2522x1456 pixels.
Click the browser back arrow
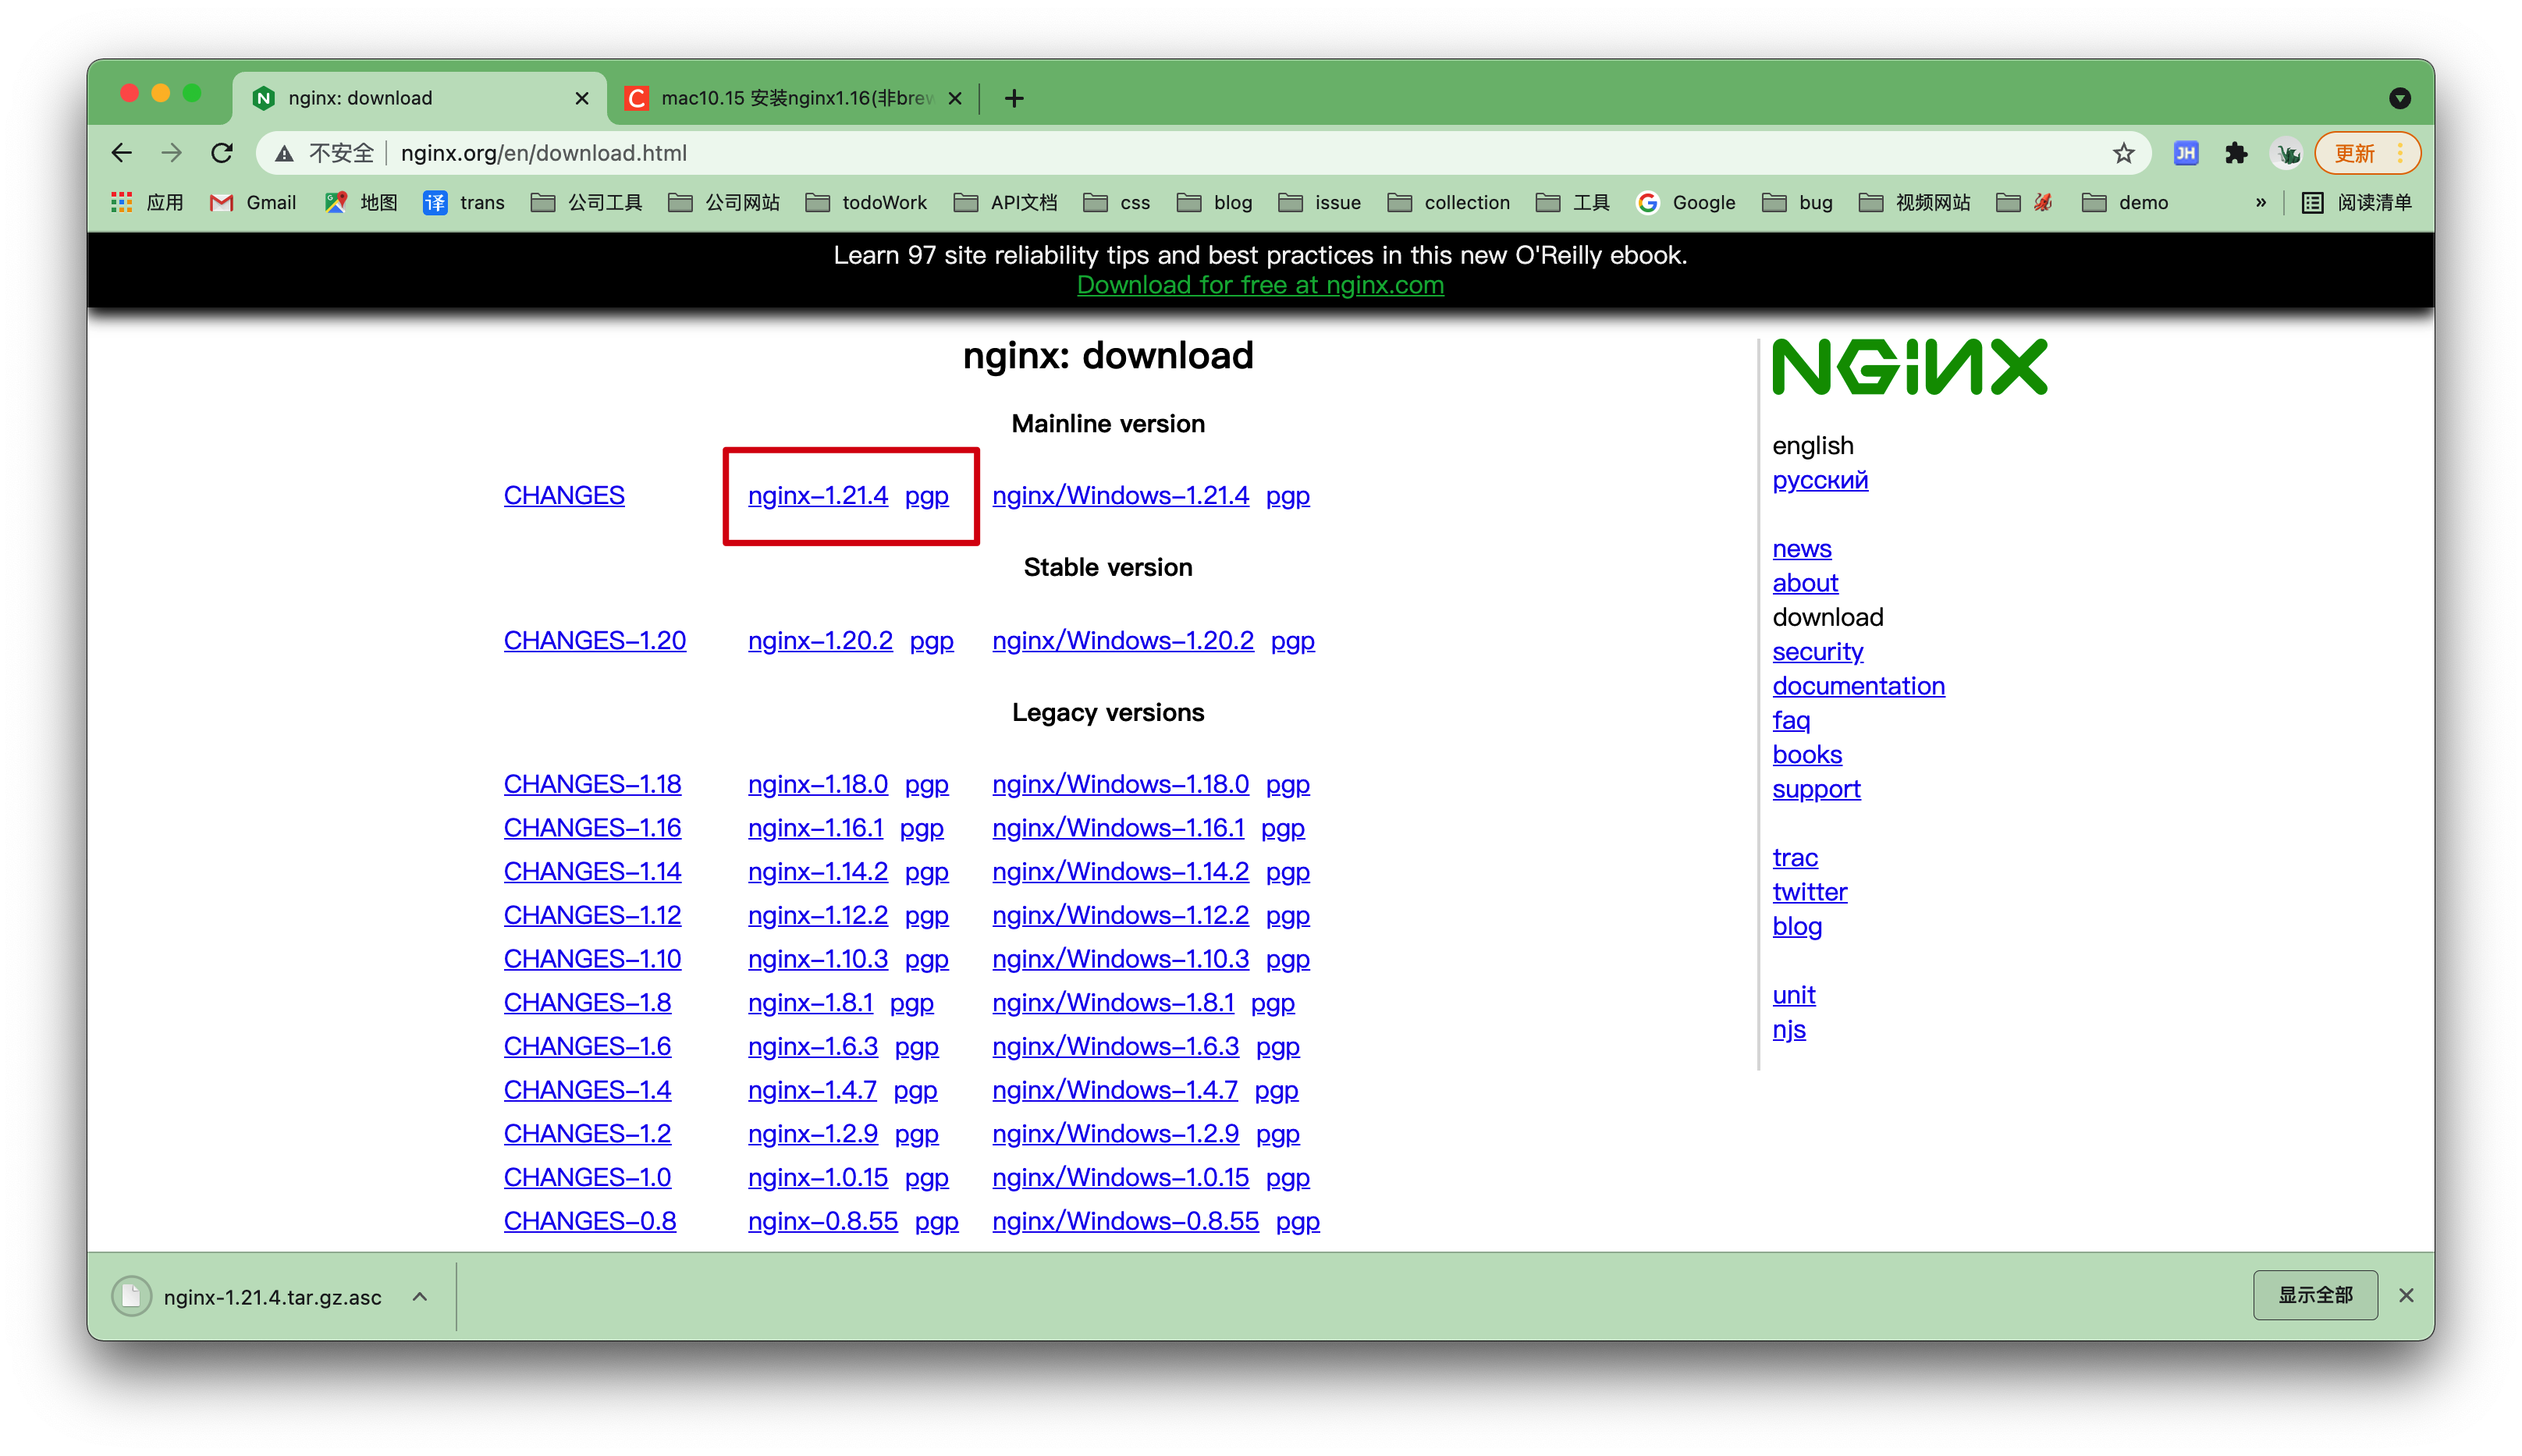click(x=122, y=153)
